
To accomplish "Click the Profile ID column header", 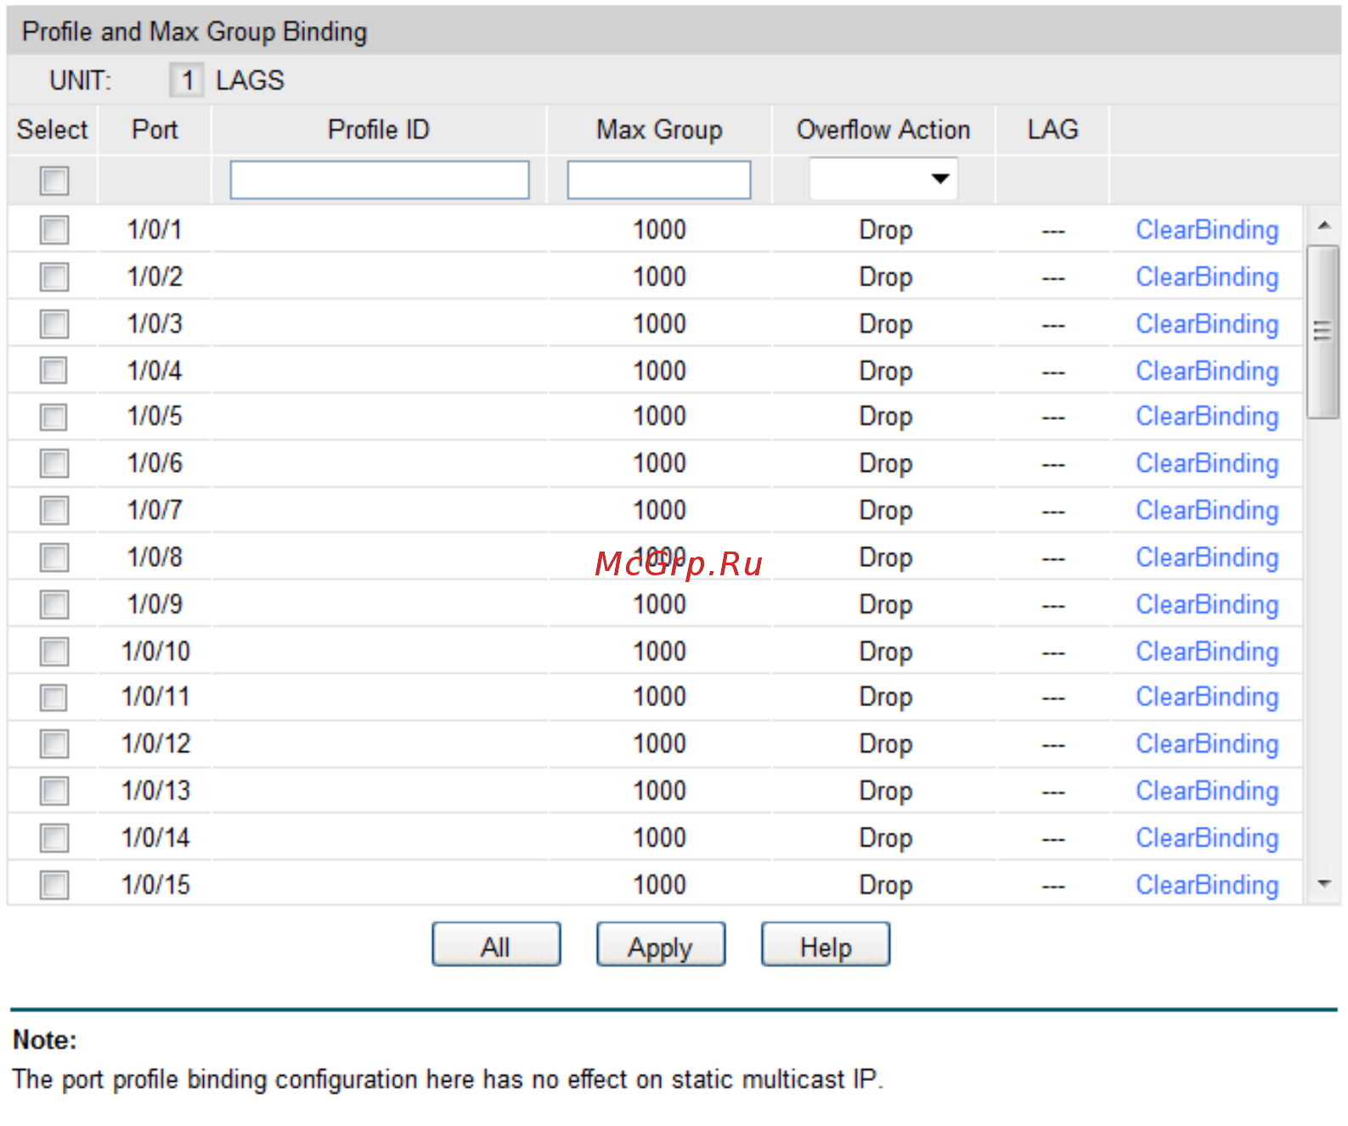I will 379,130.
